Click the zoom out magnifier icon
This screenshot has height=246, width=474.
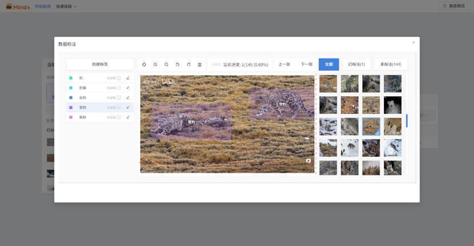point(166,64)
